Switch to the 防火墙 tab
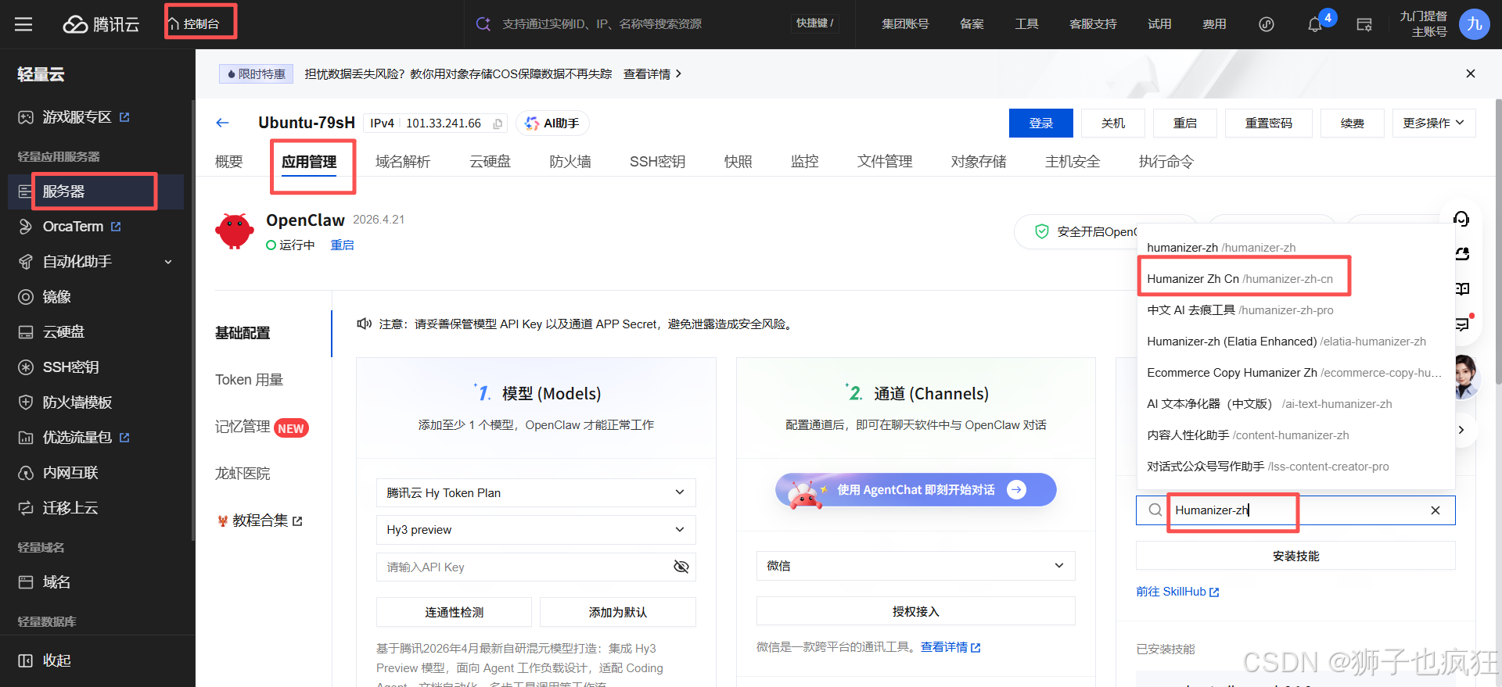Screen dimensions: 1502x687 point(570,162)
